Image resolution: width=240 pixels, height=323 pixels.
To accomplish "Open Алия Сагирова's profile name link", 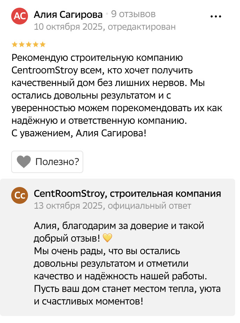I will 68,14.
